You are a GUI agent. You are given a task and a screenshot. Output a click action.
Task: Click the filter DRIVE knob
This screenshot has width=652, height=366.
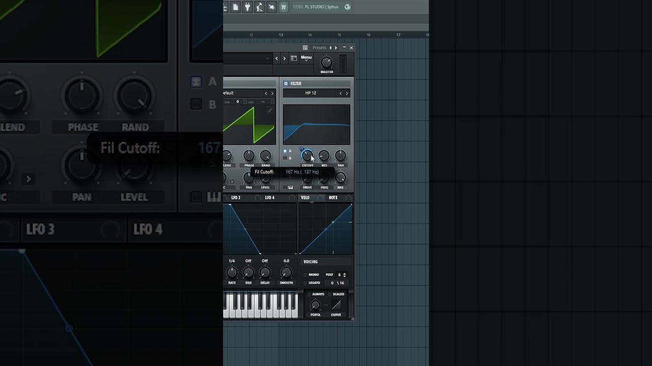307,178
